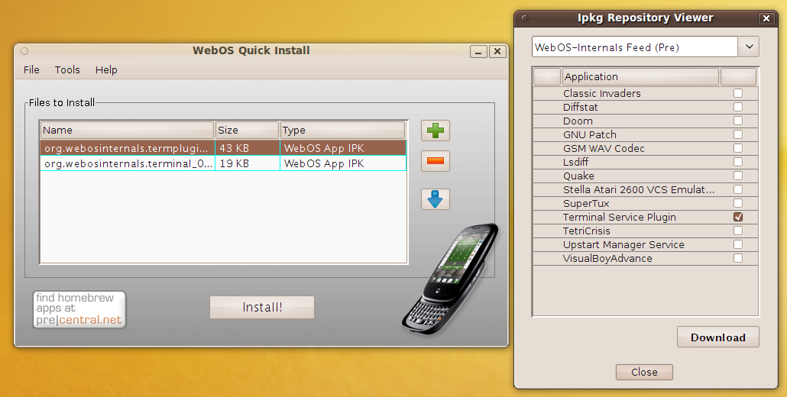Open the File menu
The image size is (787, 397).
click(x=31, y=69)
